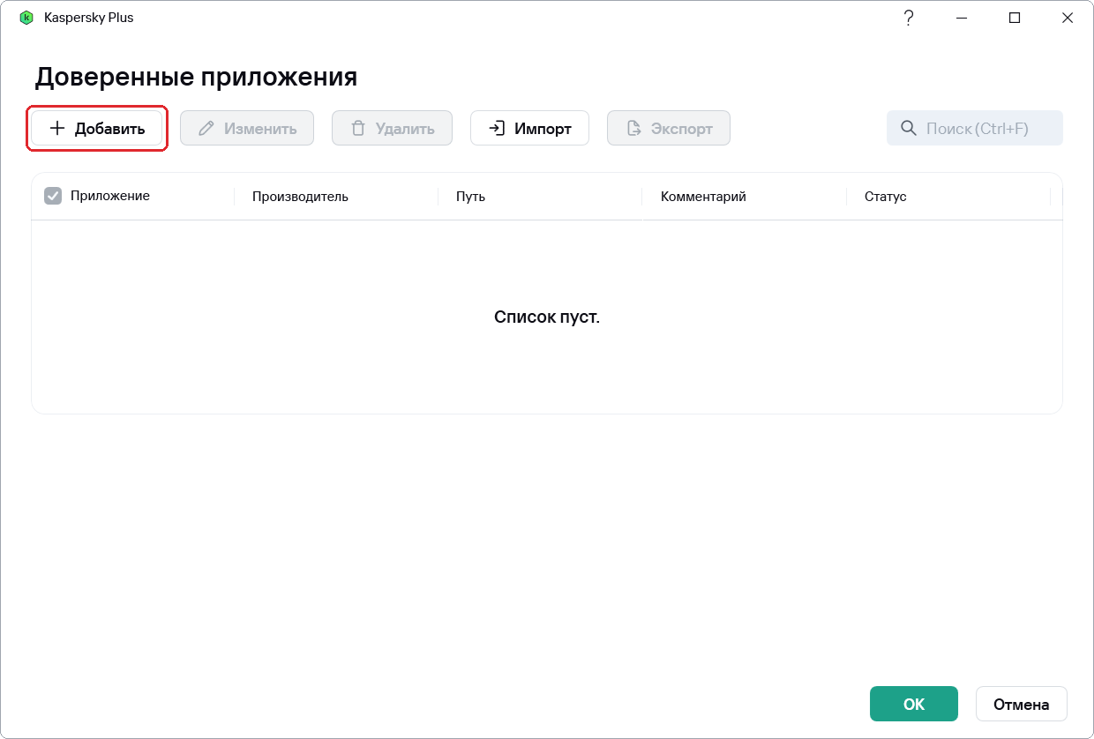
Task: Sort by the Производитель column header
Action: [300, 197]
